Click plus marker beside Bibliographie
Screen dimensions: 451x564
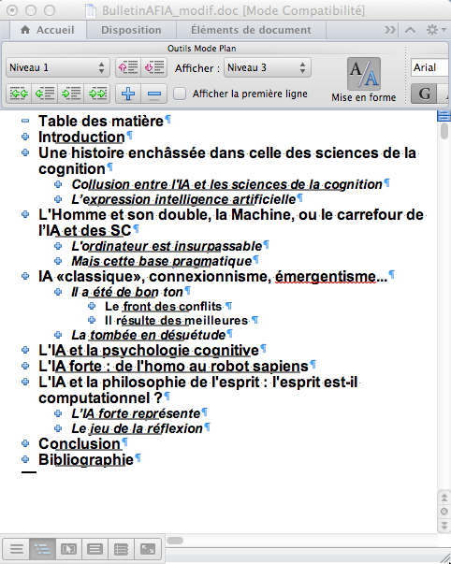(x=25, y=459)
